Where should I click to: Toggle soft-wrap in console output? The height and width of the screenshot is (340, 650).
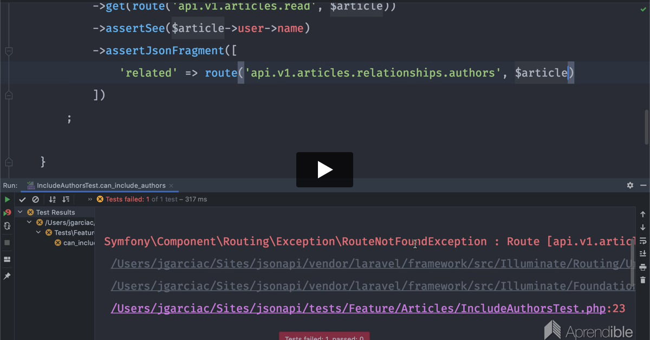[643, 240]
